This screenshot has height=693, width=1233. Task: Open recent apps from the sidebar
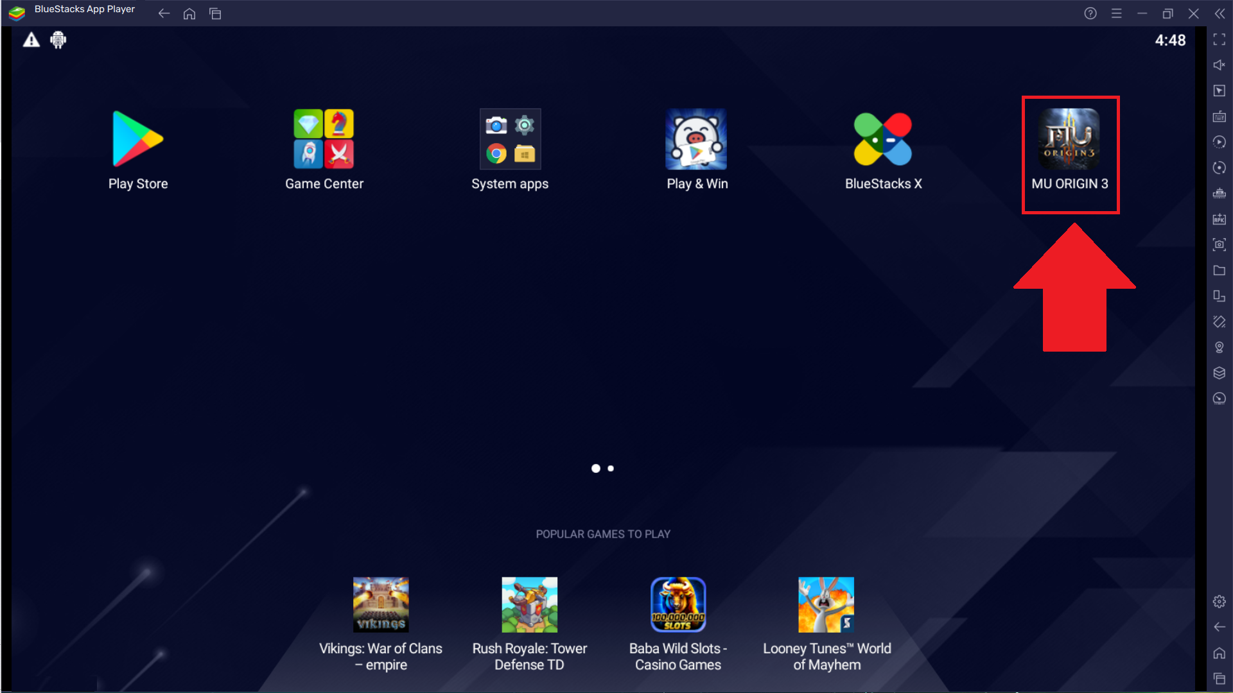click(x=1220, y=678)
